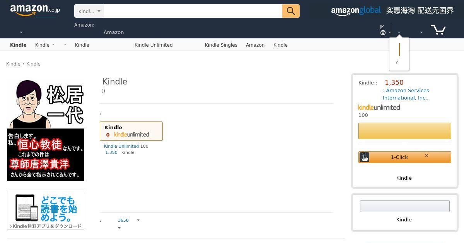The height and width of the screenshot is (243, 464).
Task: Open the Kindle Singles menu item
Action: click(221, 45)
